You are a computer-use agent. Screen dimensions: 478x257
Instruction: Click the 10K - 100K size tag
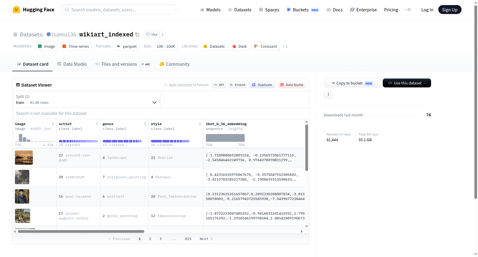coord(166,46)
